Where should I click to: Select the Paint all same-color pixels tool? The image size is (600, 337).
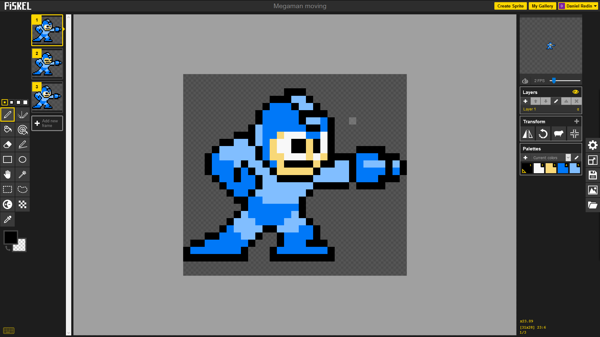(x=22, y=129)
